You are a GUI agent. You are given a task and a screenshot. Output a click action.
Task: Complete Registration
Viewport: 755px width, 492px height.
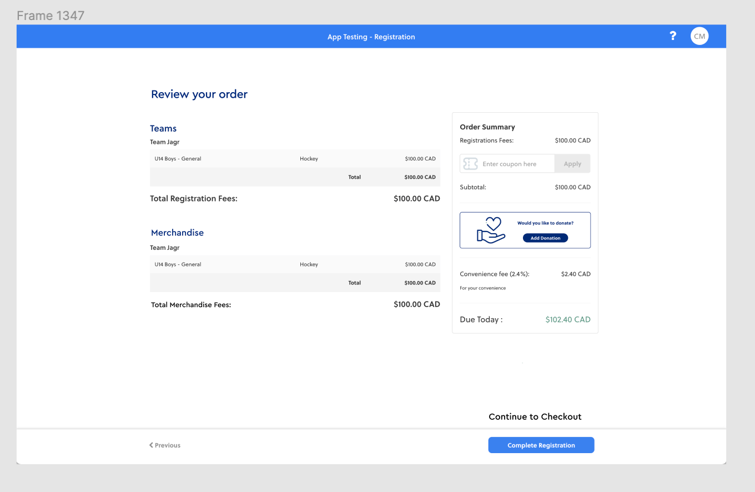point(541,445)
